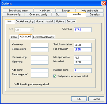Confirm settings with OK button

click(x=79, y=99)
